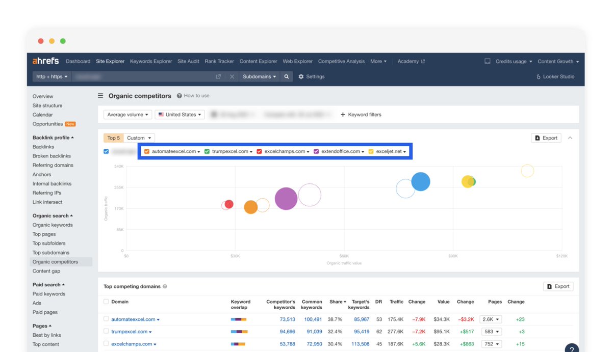Open the http + https protocol dropdown
Image resolution: width=612 pixels, height=352 pixels.
point(52,76)
